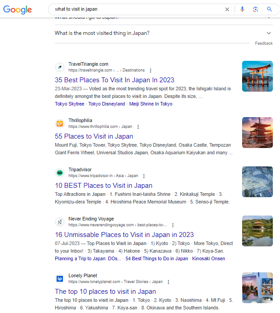The image size is (280, 313).
Task: Click the 'Never Ending Voyage' site name
Action: pos(91,219)
